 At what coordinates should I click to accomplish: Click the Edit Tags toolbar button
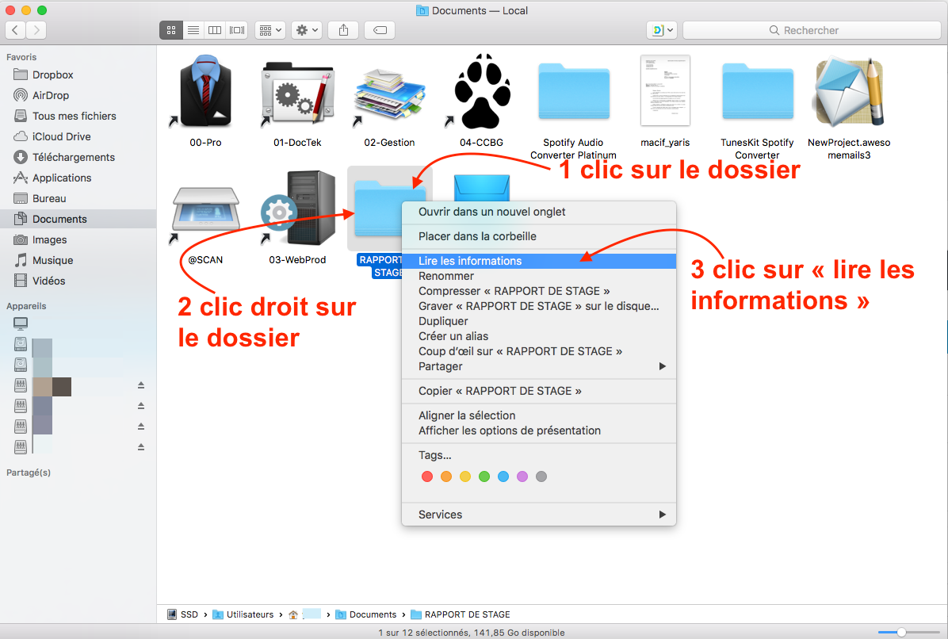click(380, 30)
